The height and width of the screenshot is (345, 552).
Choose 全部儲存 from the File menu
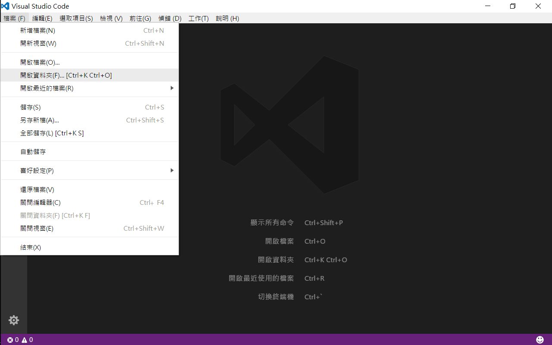coord(52,133)
